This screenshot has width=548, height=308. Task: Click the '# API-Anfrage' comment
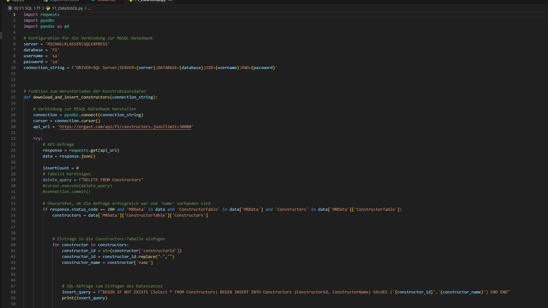click(x=58, y=144)
